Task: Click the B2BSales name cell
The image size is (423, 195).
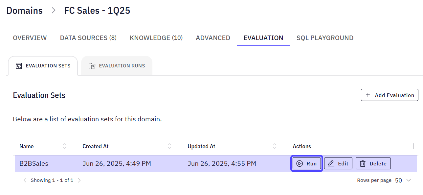Action: [34, 163]
